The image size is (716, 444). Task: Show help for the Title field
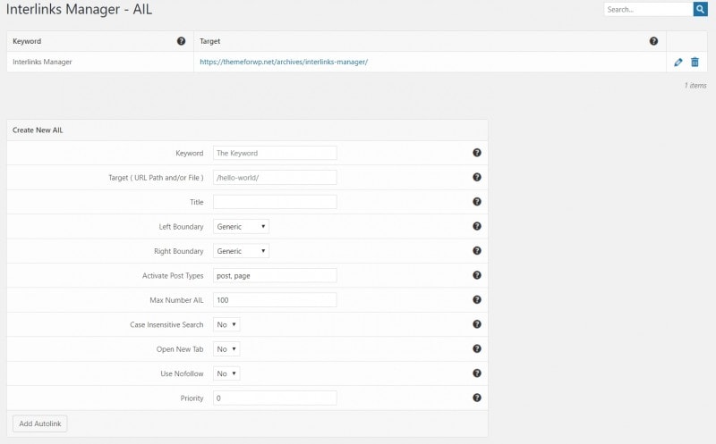(477, 202)
